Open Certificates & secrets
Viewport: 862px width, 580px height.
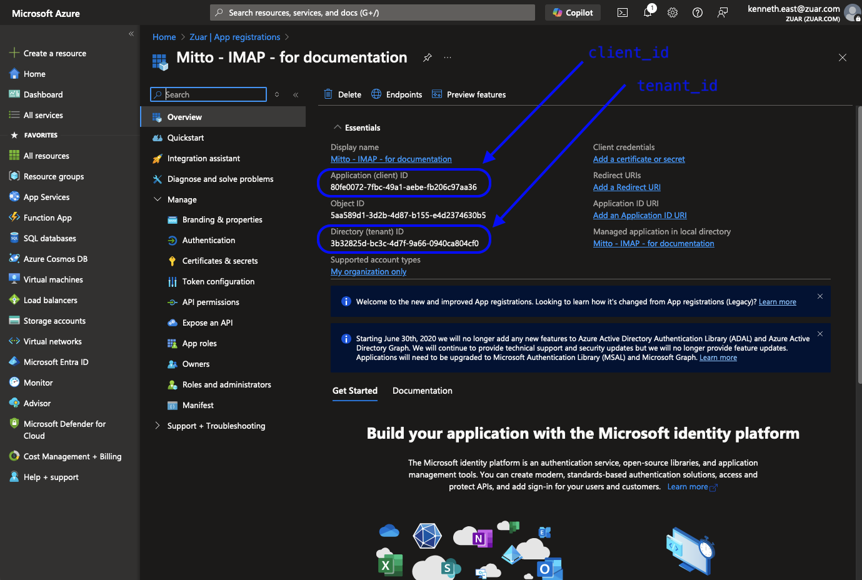[x=219, y=261]
